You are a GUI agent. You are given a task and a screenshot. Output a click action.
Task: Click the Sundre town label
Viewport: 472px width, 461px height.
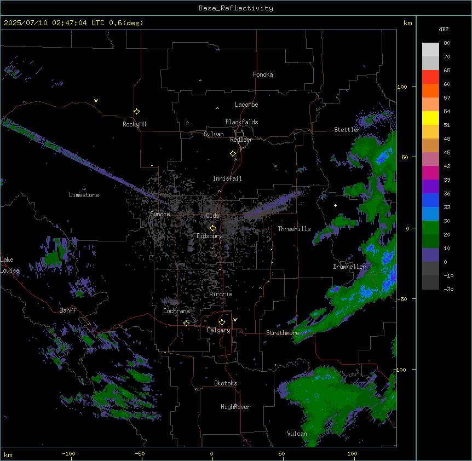tap(160, 214)
